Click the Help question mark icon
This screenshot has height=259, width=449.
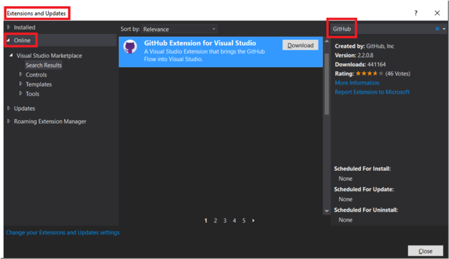coord(416,13)
